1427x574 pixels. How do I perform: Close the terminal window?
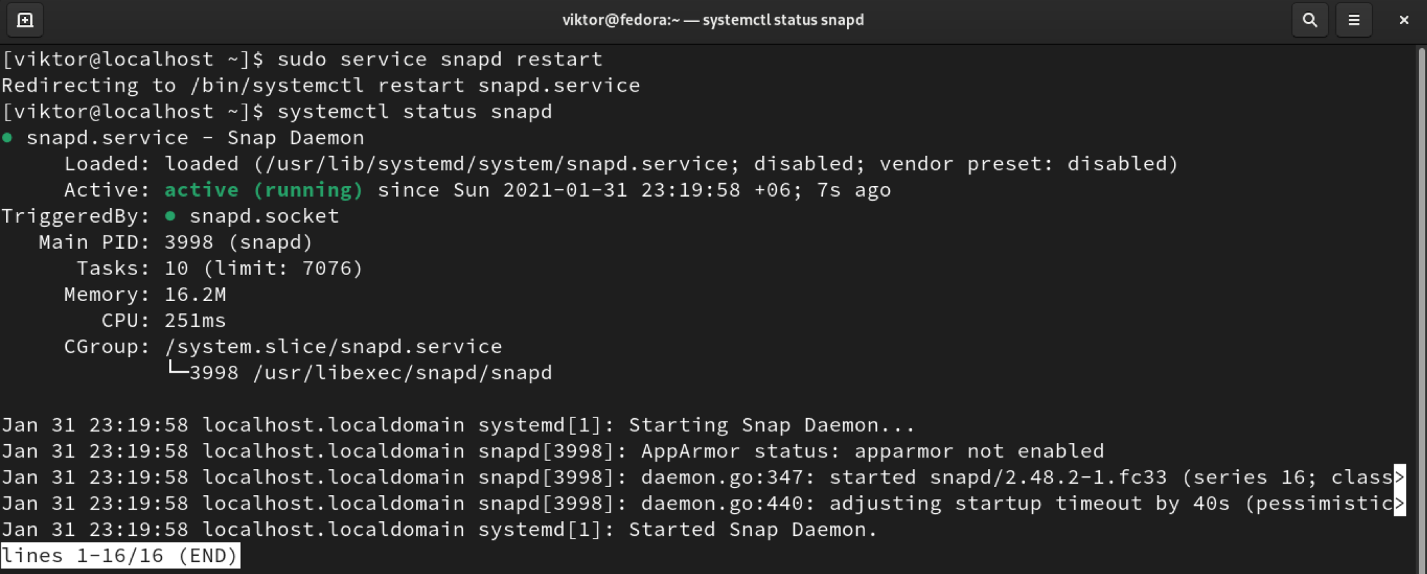(1404, 20)
